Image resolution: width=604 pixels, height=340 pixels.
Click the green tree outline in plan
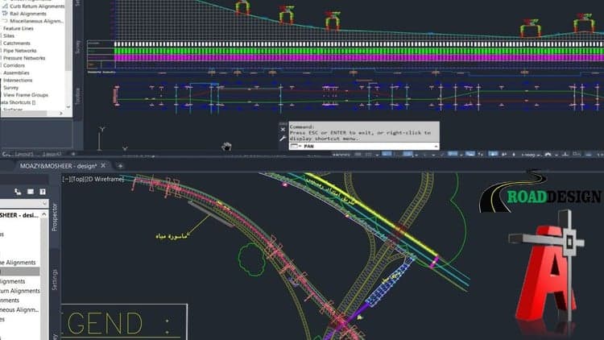(x=251, y=259)
